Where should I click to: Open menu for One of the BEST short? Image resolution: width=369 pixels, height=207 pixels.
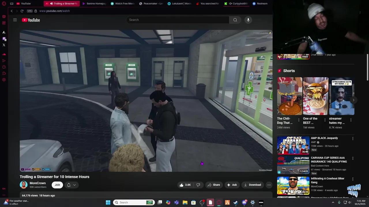click(325, 120)
